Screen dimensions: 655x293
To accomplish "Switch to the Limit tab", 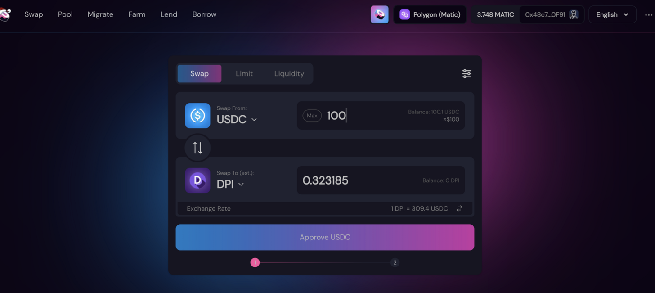I will click(x=244, y=73).
